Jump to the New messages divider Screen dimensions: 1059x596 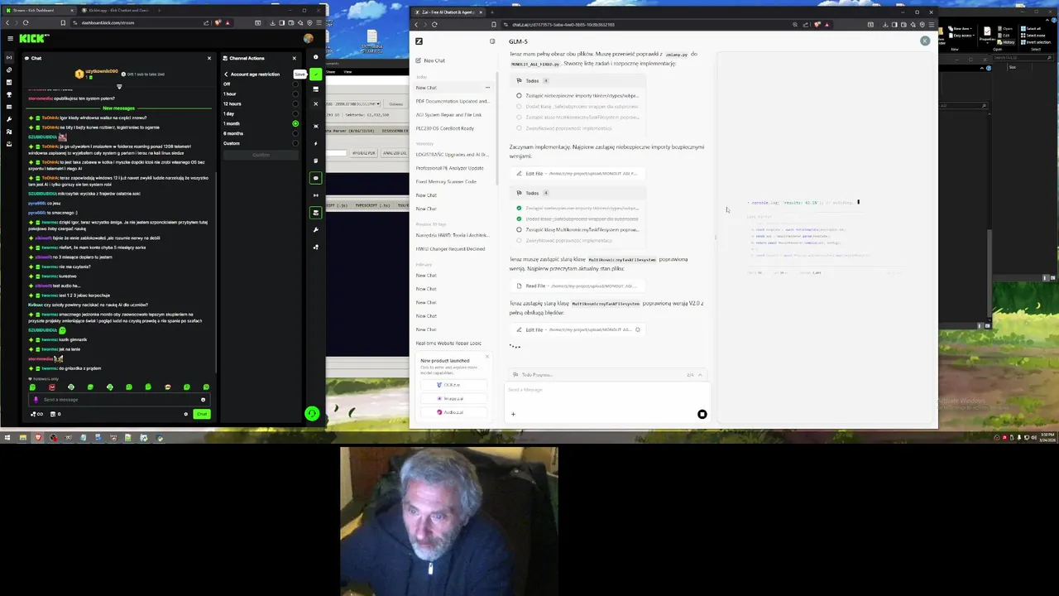click(118, 108)
